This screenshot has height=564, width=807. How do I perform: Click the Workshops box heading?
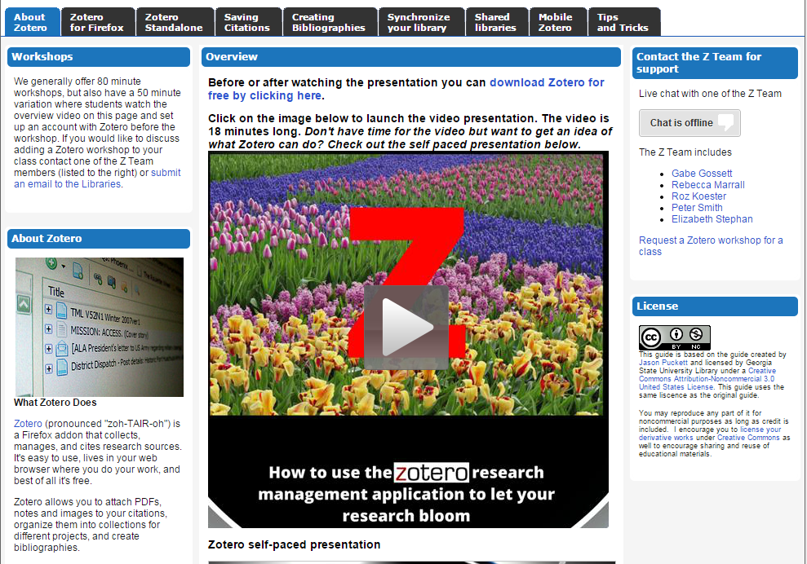98,56
